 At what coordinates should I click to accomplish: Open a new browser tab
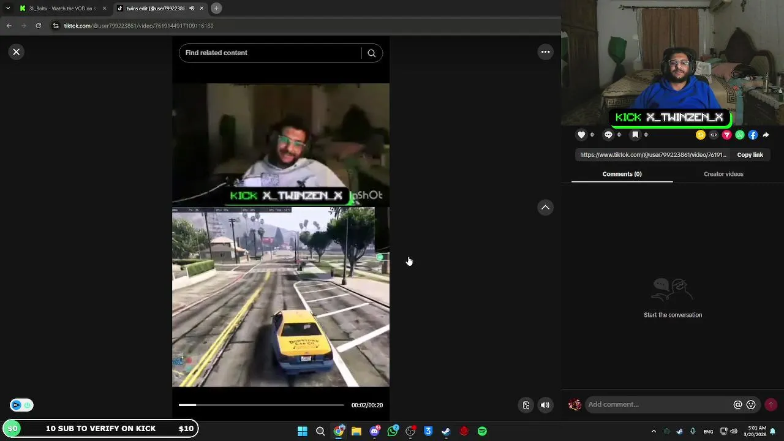click(x=216, y=9)
